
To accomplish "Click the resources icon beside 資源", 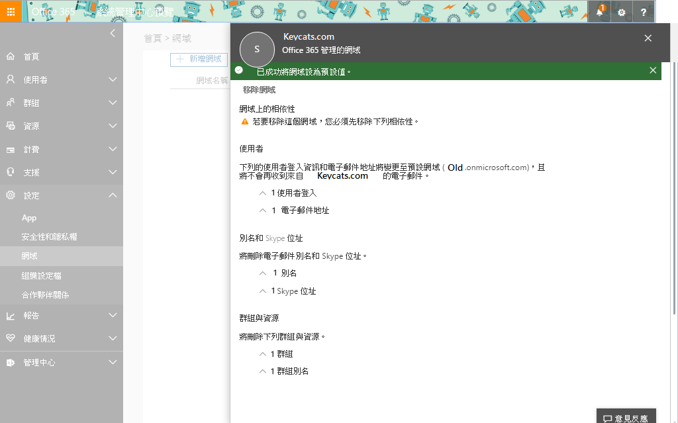I will (11, 126).
